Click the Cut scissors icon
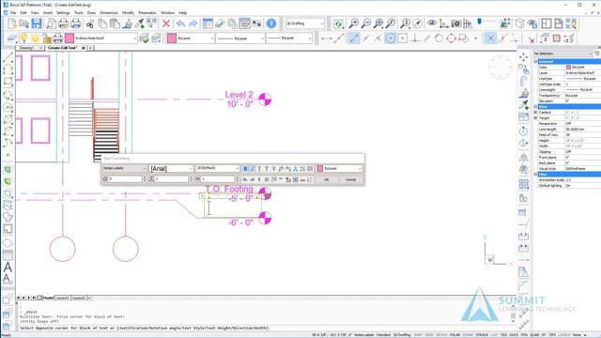Image resolution: width=601 pixels, height=338 pixels. coord(90,23)
